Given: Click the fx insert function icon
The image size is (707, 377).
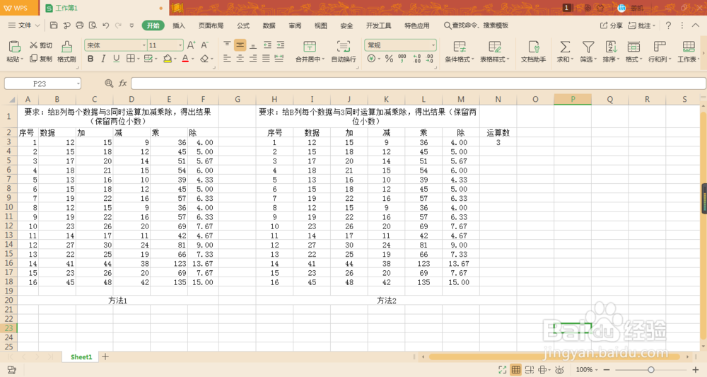Looking at the screenshot, I should point(122,83).
